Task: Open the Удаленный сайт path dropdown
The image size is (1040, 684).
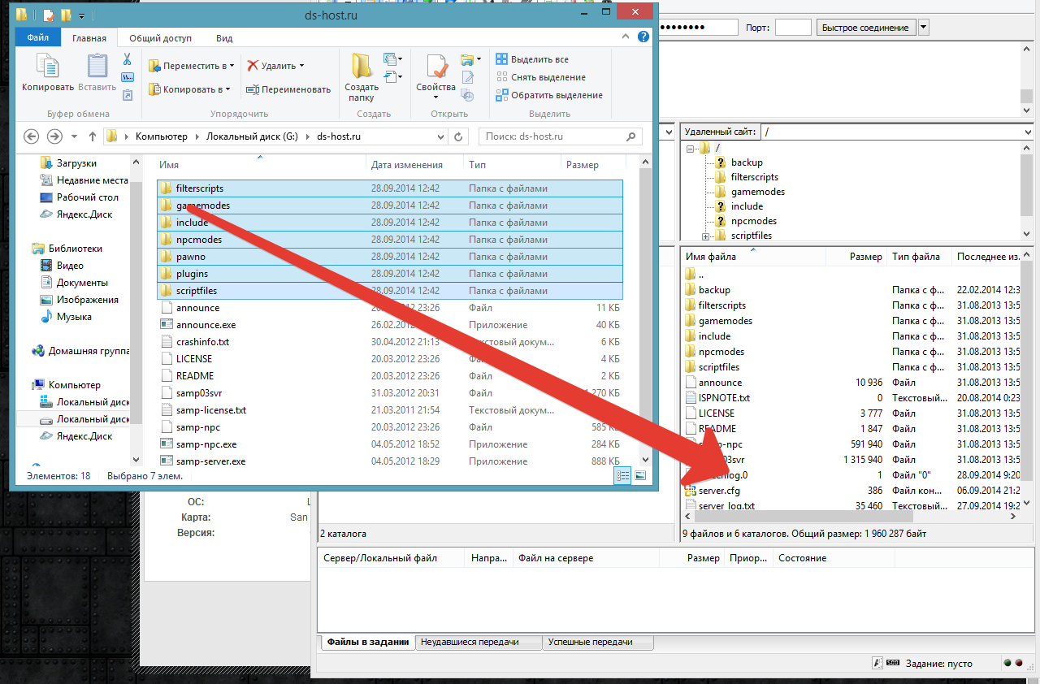Action: (1027, 132)
